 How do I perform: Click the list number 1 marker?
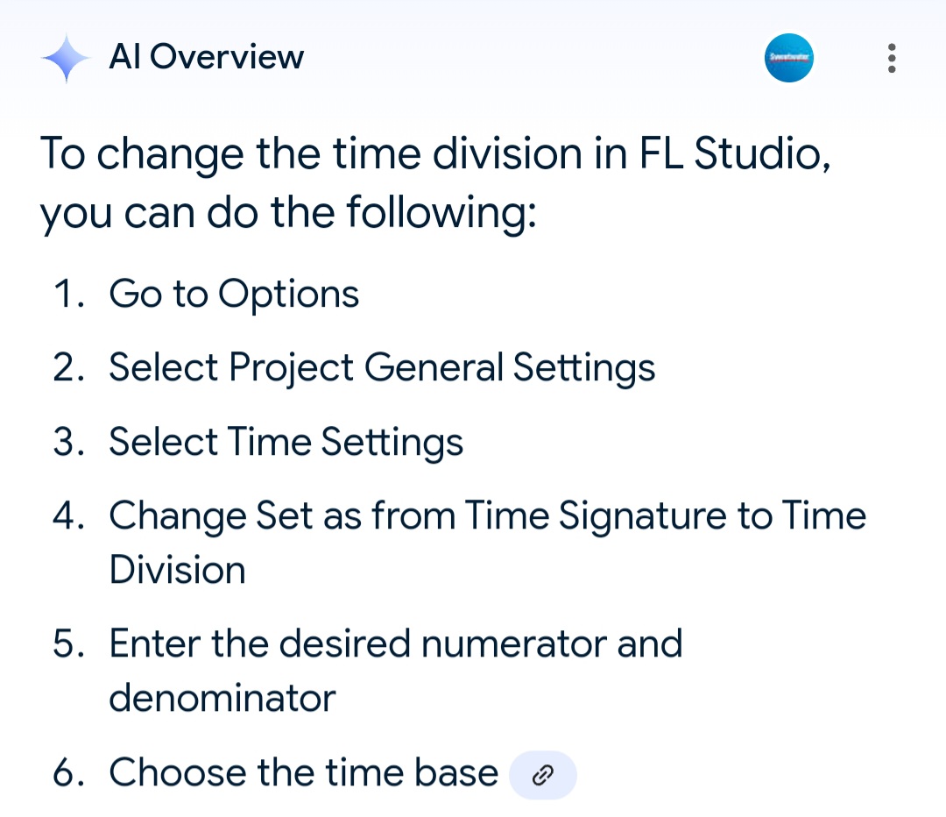[x=68, y=294]
